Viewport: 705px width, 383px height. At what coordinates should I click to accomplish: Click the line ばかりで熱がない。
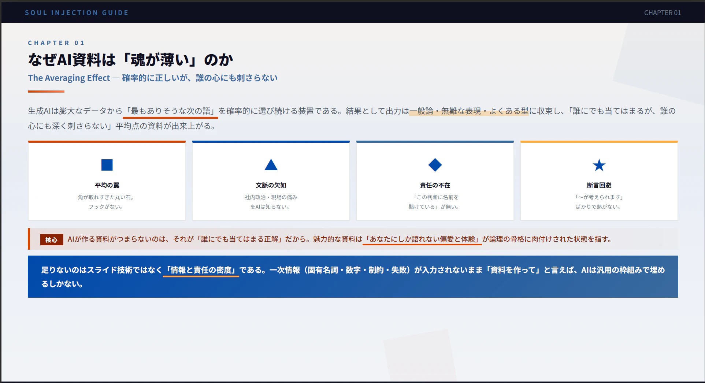click(x=599, y=207)
